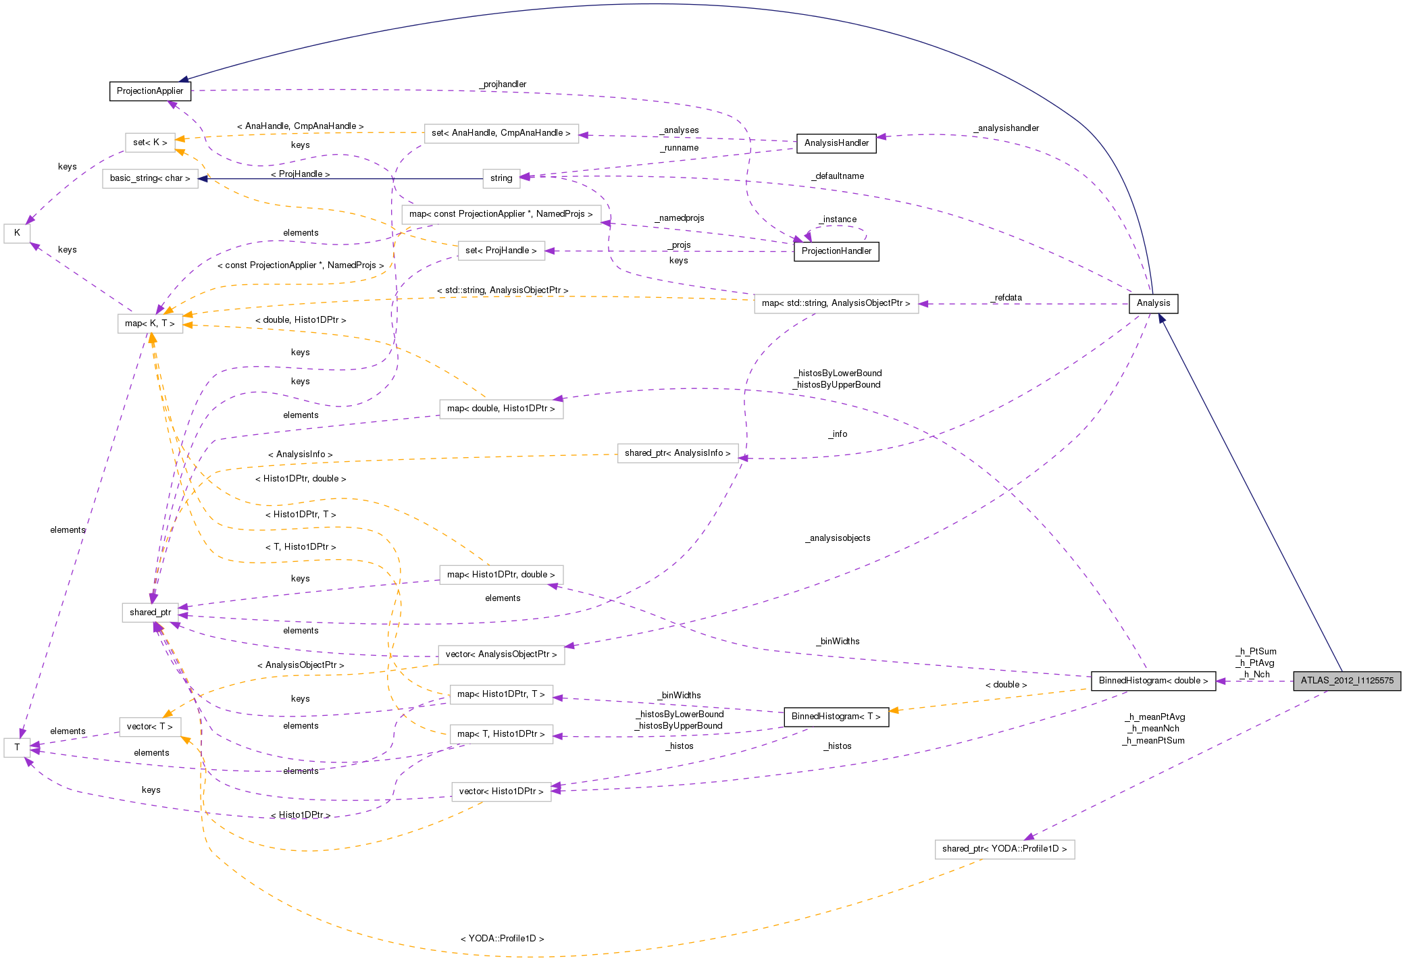This screenshot has height=961, width=1405.
Task: Select the basic_string< char > node
Action: tap(150, 178)
